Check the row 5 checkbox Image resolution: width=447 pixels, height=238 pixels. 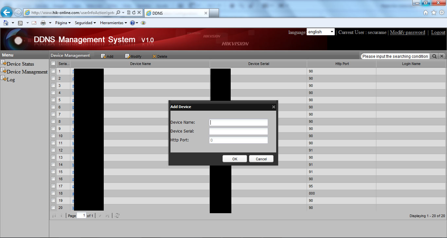pyautogui.click(x=53, y=100)
